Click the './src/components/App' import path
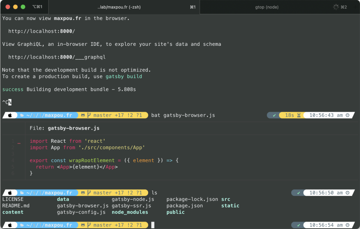 coord(112,148)
